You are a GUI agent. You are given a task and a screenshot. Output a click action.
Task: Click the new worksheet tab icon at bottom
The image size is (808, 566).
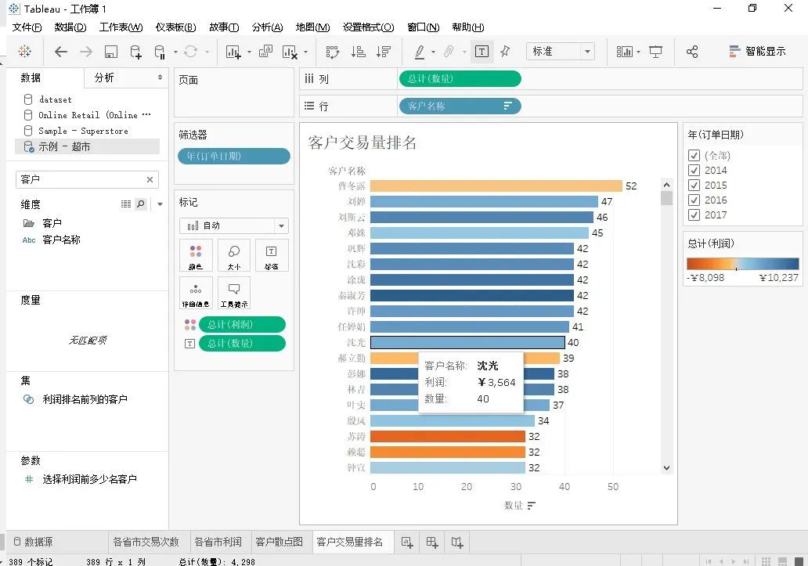coord(407,543)
